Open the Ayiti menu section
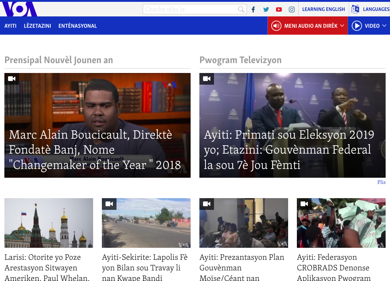The height and width of the screenshot is (281, 390). [x=10, y=26]
